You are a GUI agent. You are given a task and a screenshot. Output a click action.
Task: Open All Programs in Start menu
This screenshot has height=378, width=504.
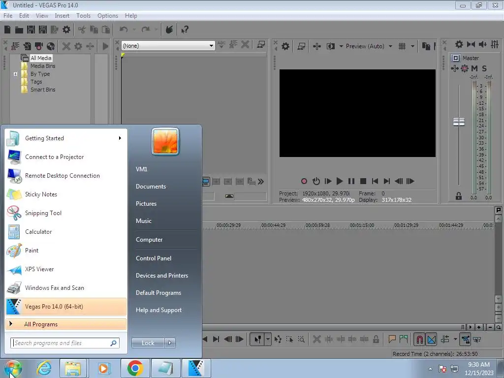click(66, 324)
